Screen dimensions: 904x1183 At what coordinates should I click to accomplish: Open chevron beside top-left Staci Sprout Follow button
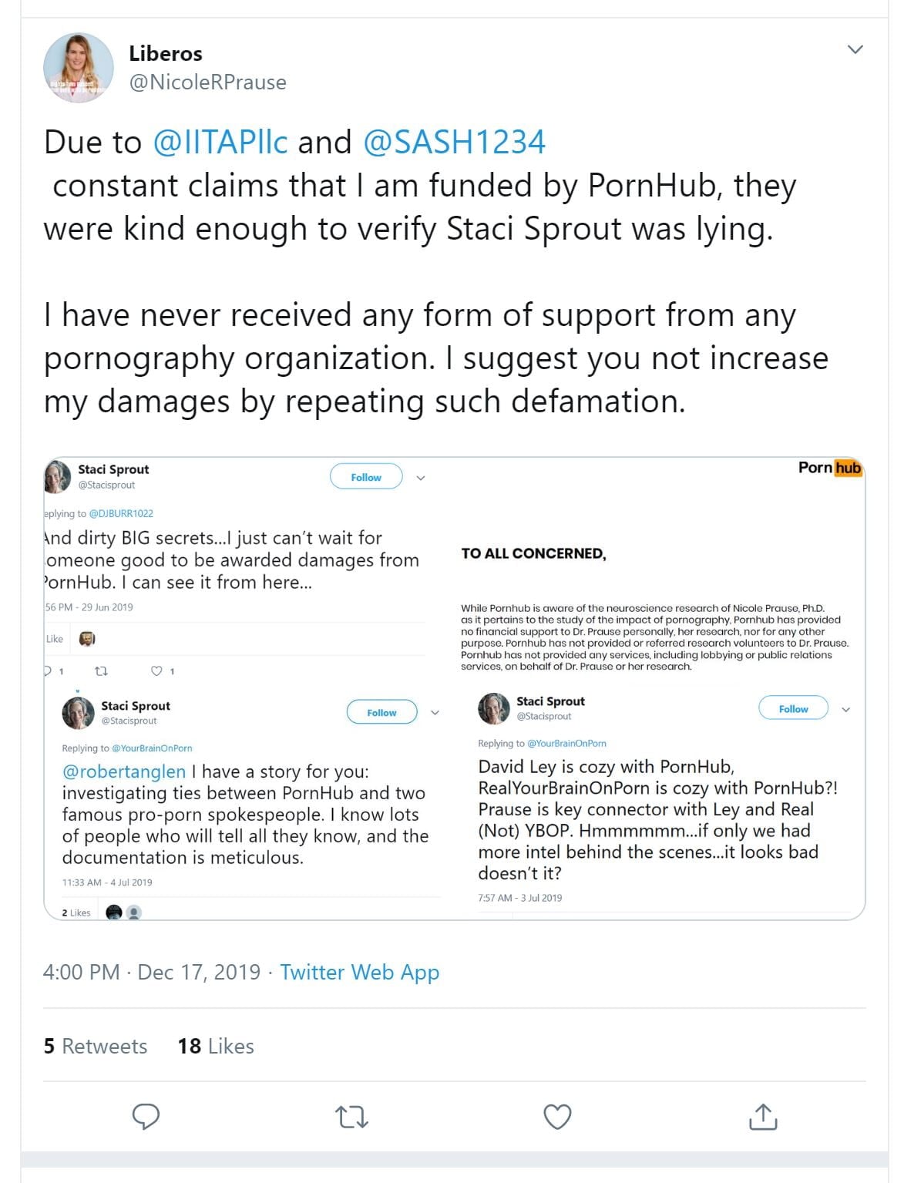pos(421,478)
